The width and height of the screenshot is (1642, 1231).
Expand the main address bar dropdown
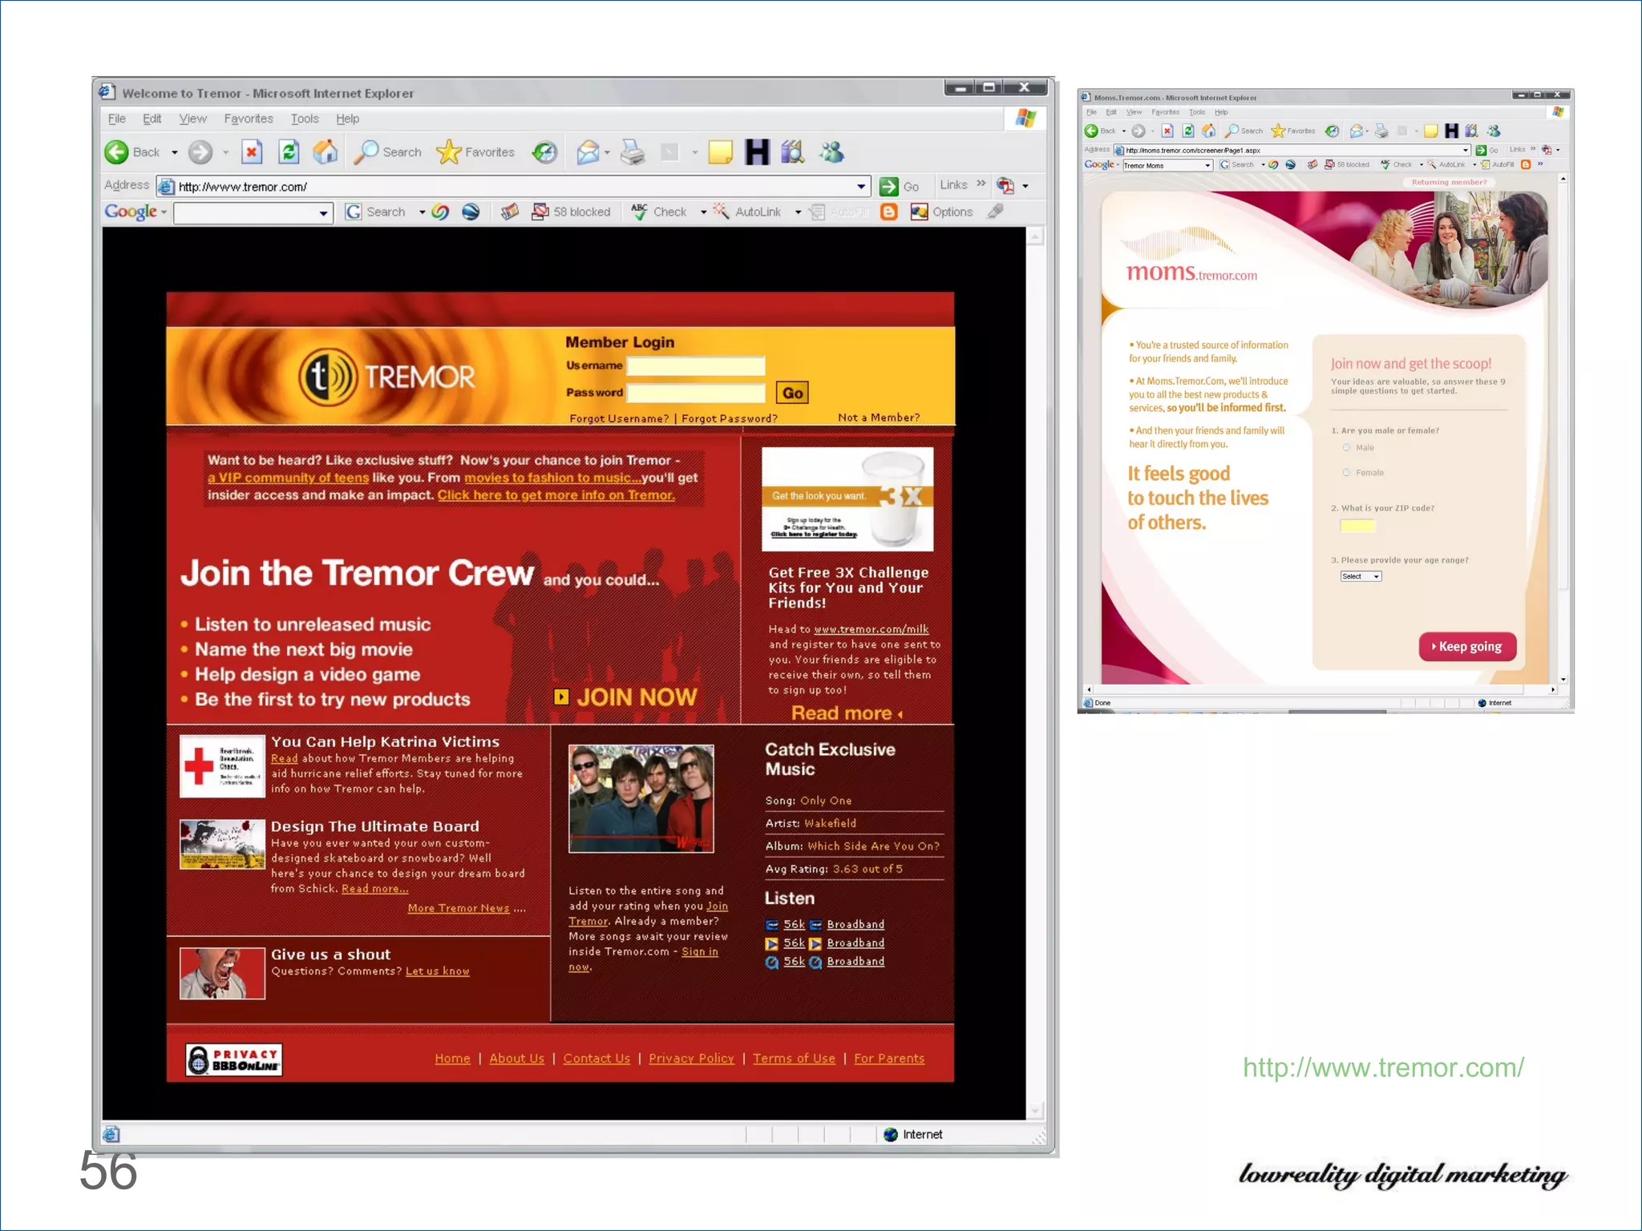[x=861, y=187]
